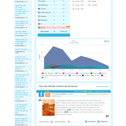This screenshot has width=126, height=126.
Task: Click the 40 - 44 ani age chip
Action: tap(78, 9)
